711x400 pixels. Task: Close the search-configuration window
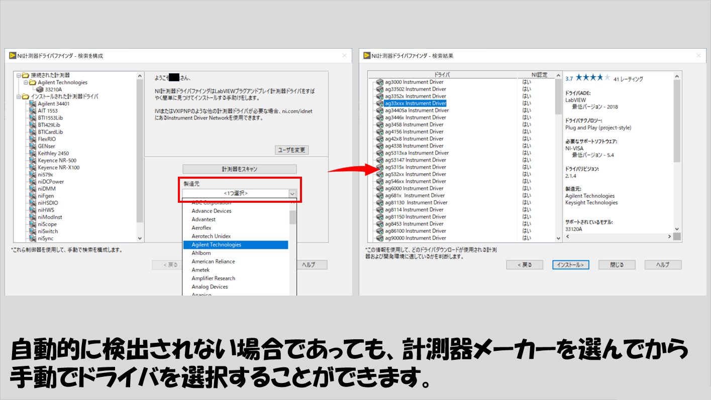[x=344, y=56]
